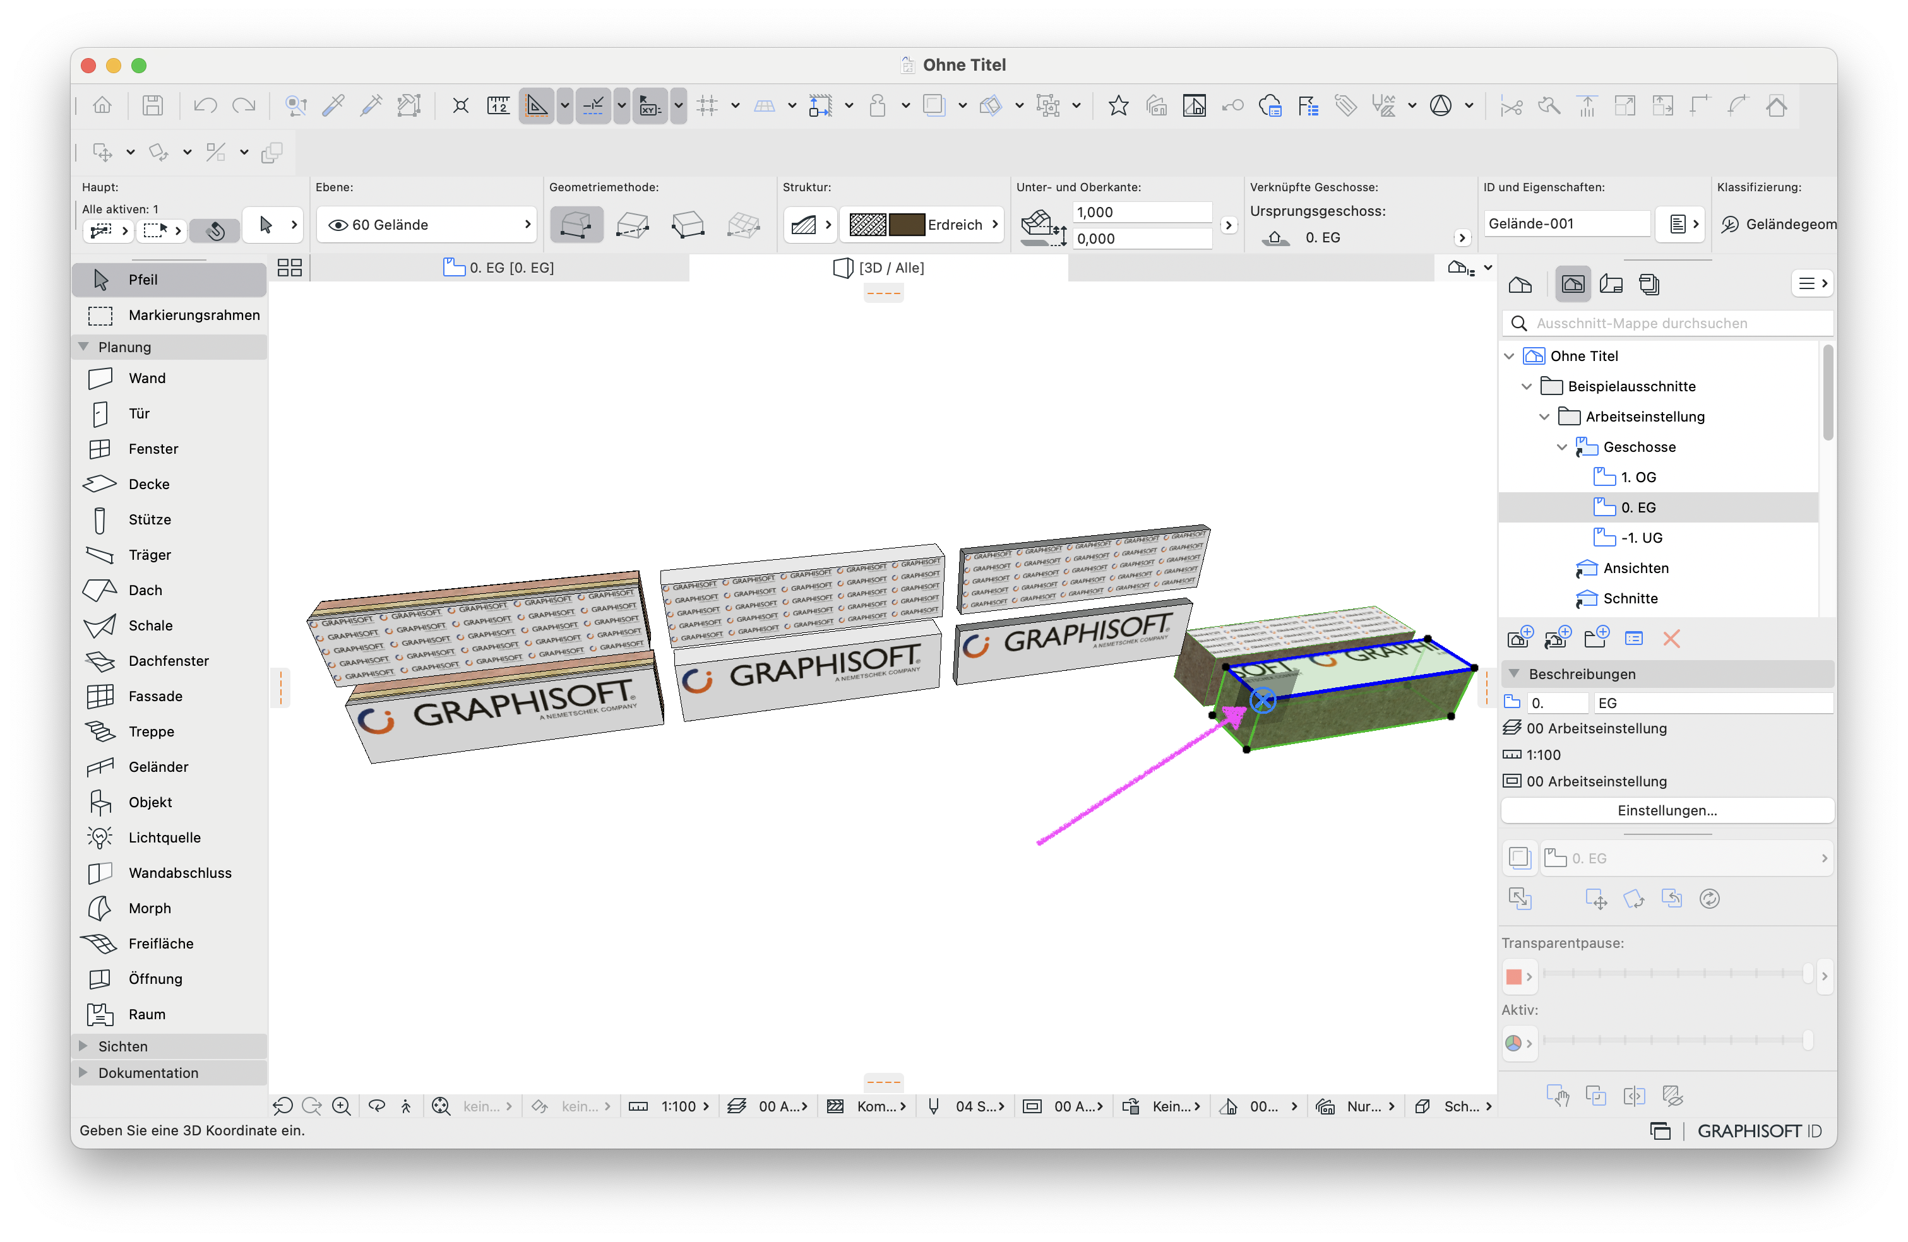The image size is (1908, 1242).
Task: Click the brown Erdreich color swatch
Action: 907,225
